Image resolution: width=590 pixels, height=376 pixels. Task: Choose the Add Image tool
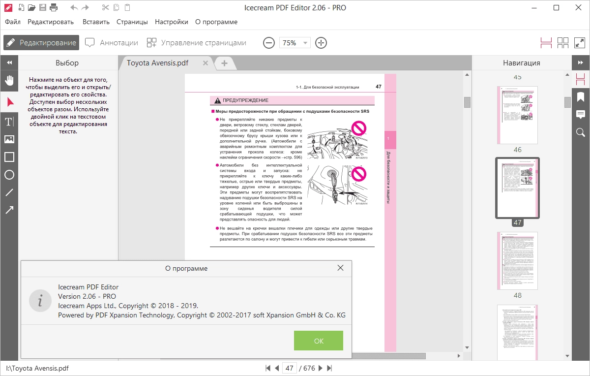[x=9, y=139]
